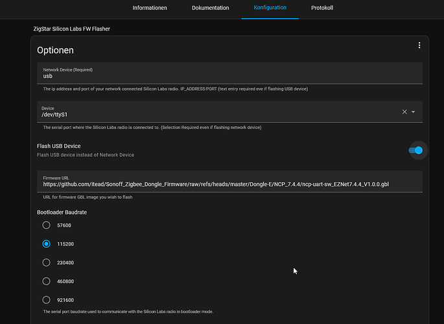
Task: Click the Firmware URL input field
Action: [x=229, y=181]
